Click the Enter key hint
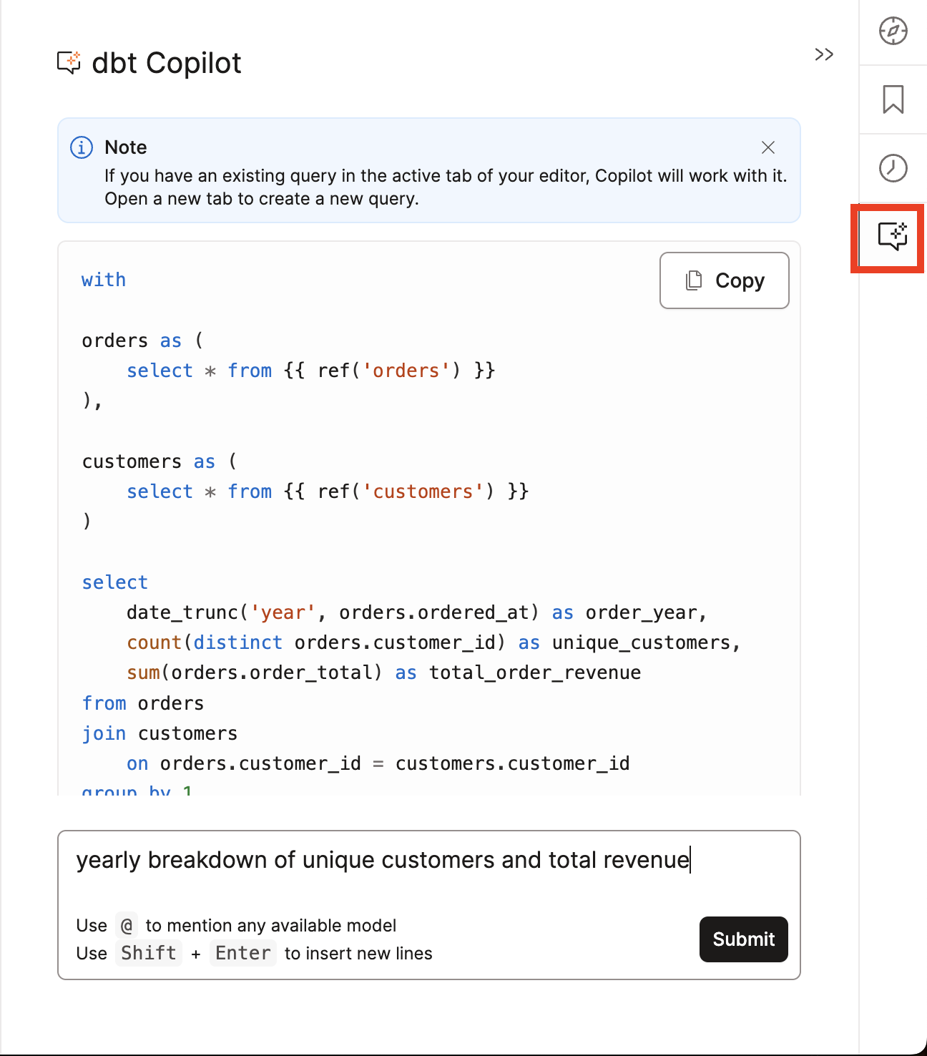This screenshot has width=927, height=1056. pos(242,953)
